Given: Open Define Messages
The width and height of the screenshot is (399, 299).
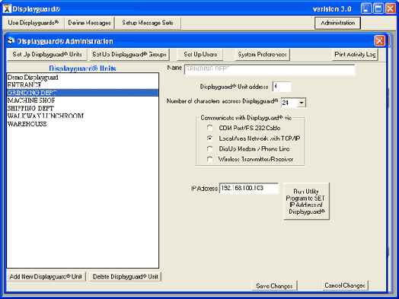Looking at the screenshot, I should tap(89, 23).
